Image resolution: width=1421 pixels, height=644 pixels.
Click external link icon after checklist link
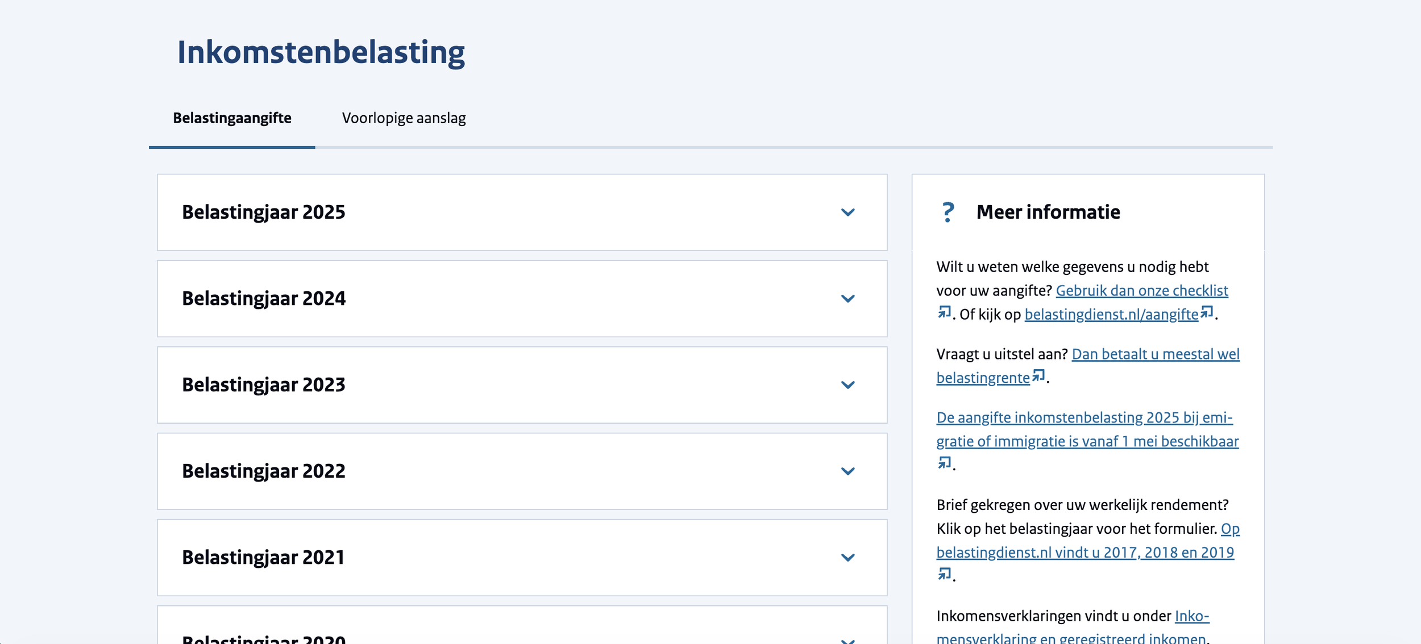pyautogui.click(x=944, y=312)
